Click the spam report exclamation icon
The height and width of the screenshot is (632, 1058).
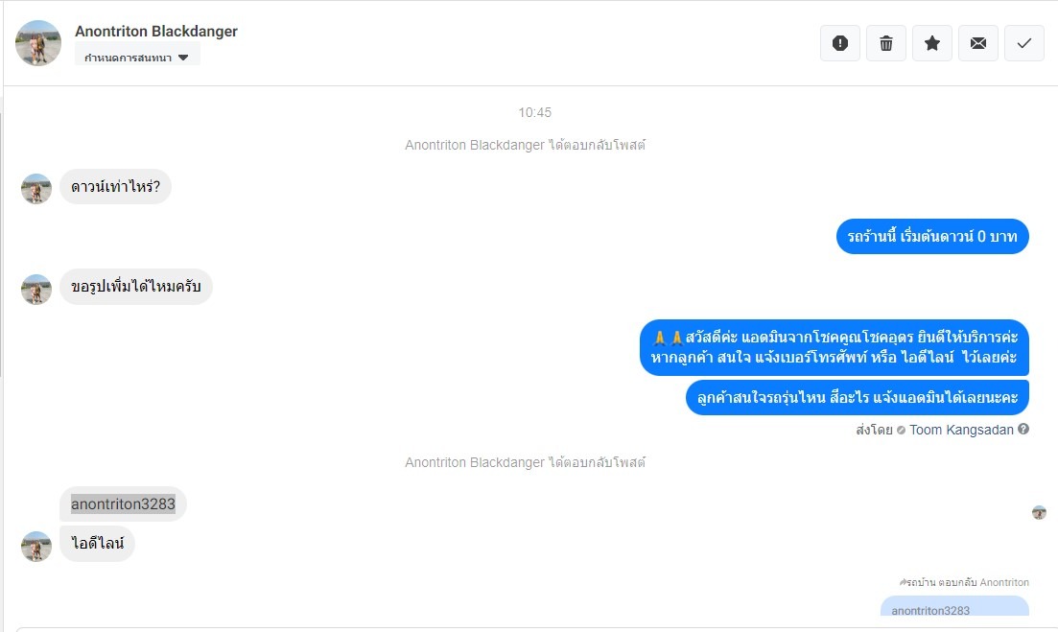840,43
